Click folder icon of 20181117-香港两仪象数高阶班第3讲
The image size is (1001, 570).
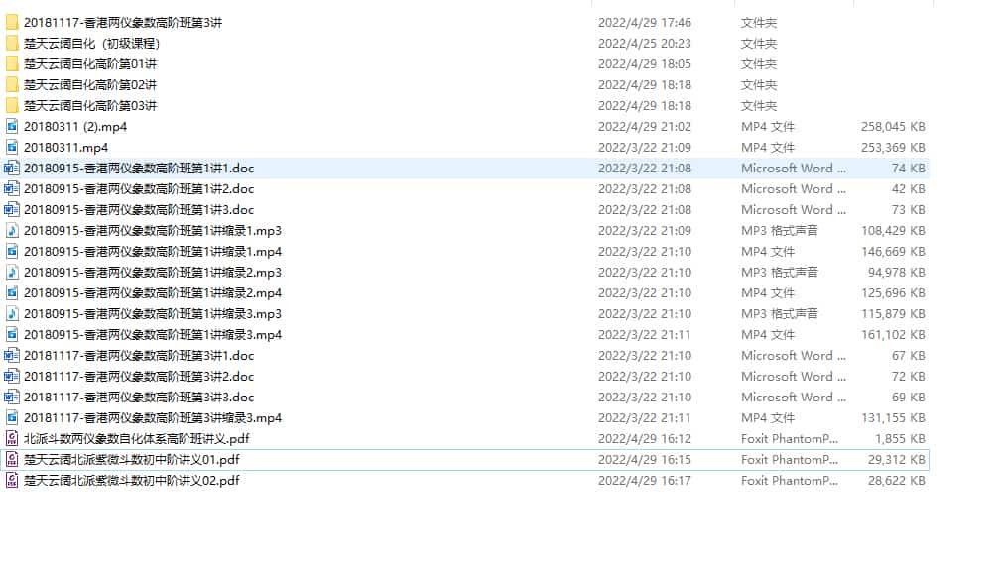[12, 22]
